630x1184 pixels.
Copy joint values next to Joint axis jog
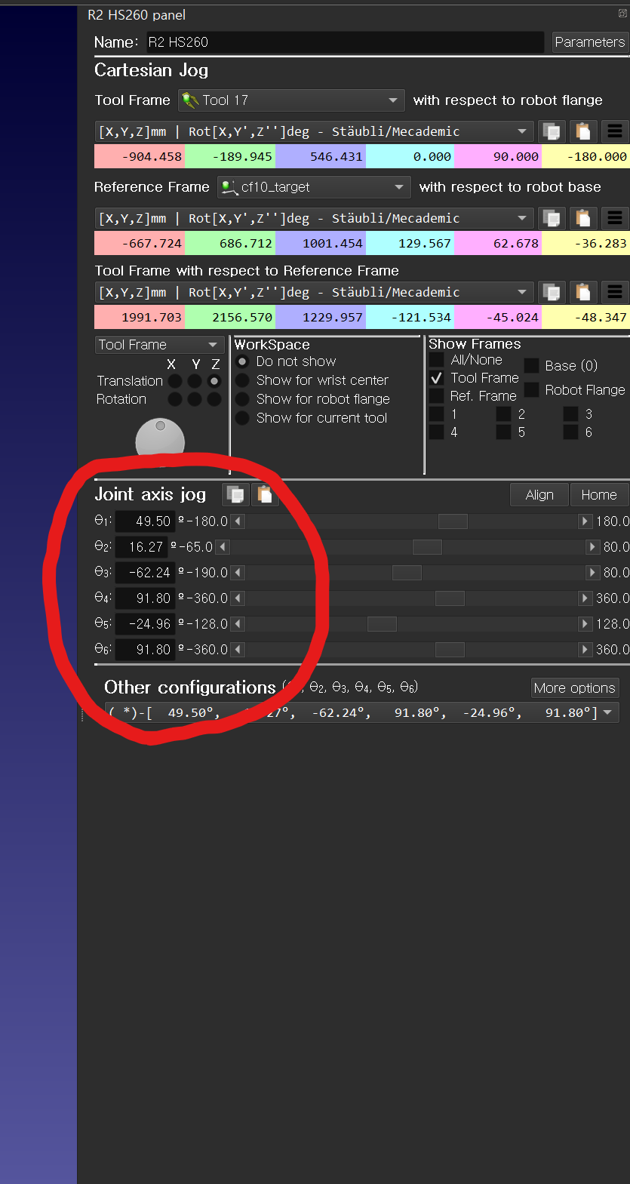[x=235, y=495]
